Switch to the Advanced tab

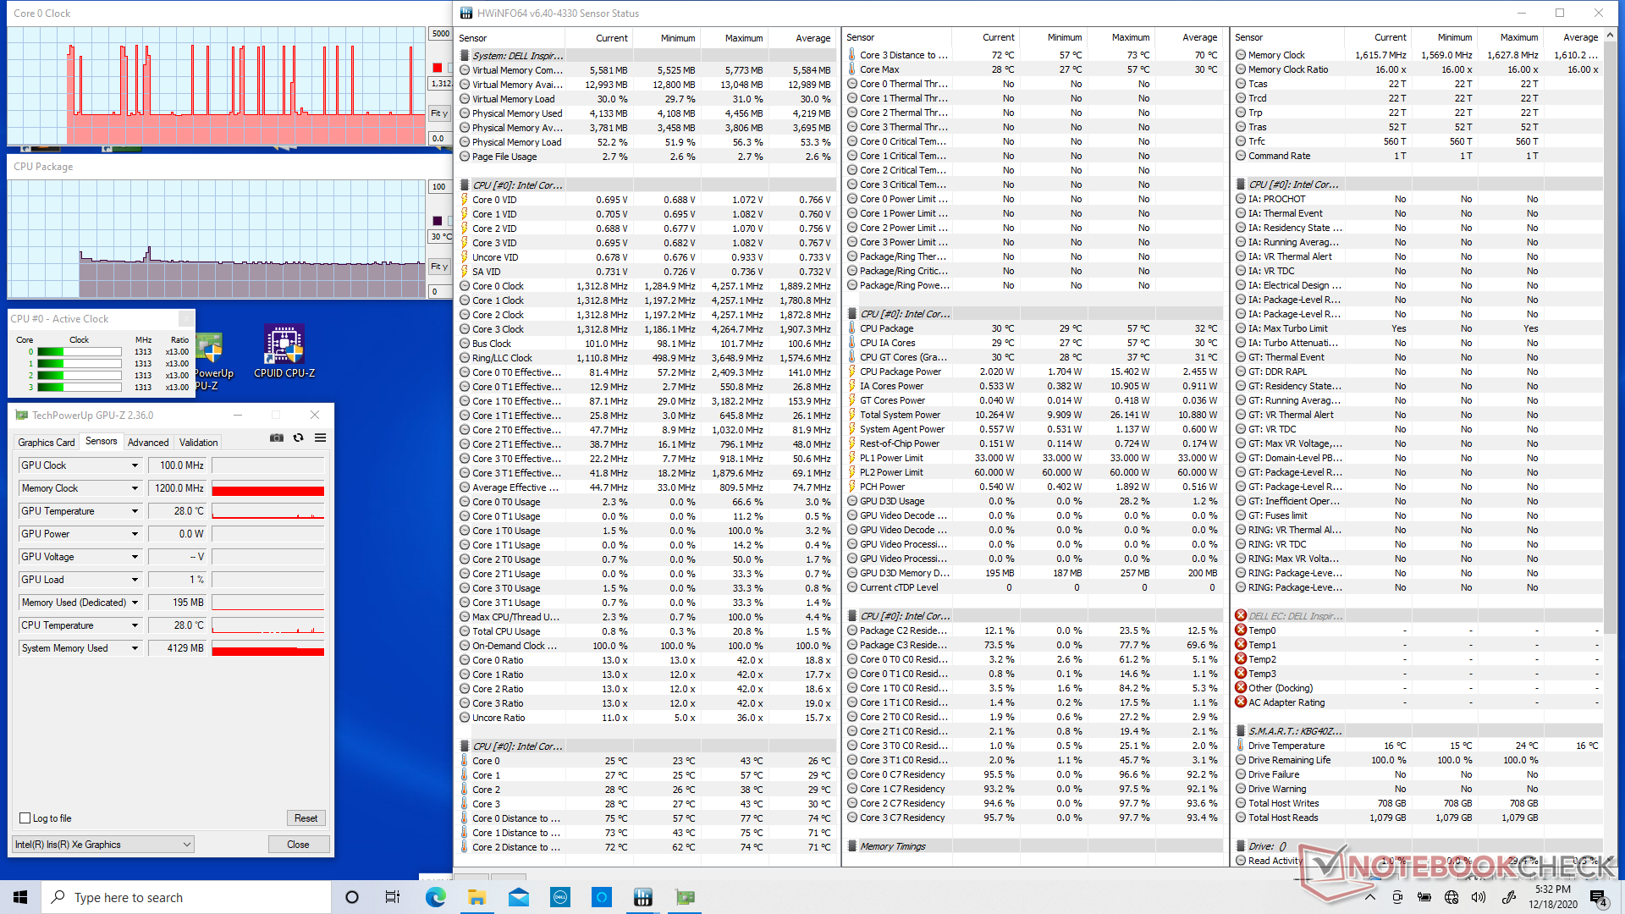[148, 443]
